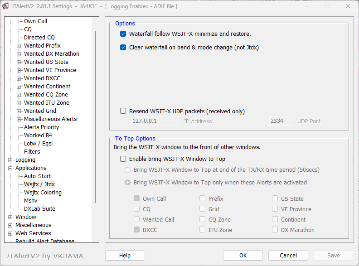Expand the Wanted DX Marathon tree node
Viewport: 359px width, 266px height.
pos(19,54)
